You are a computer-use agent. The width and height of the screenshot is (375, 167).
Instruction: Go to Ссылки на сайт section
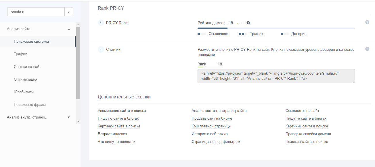coord(27,67)
